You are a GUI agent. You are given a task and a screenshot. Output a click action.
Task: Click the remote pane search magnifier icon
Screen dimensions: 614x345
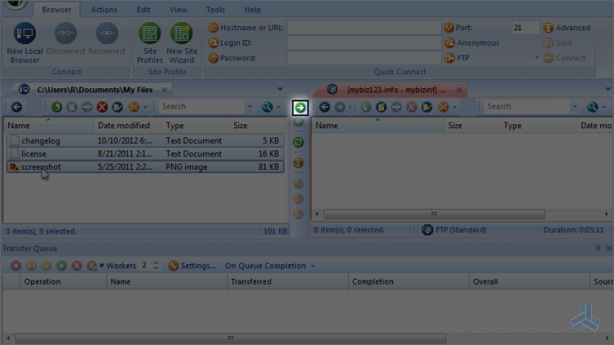[x=593, y=107]
